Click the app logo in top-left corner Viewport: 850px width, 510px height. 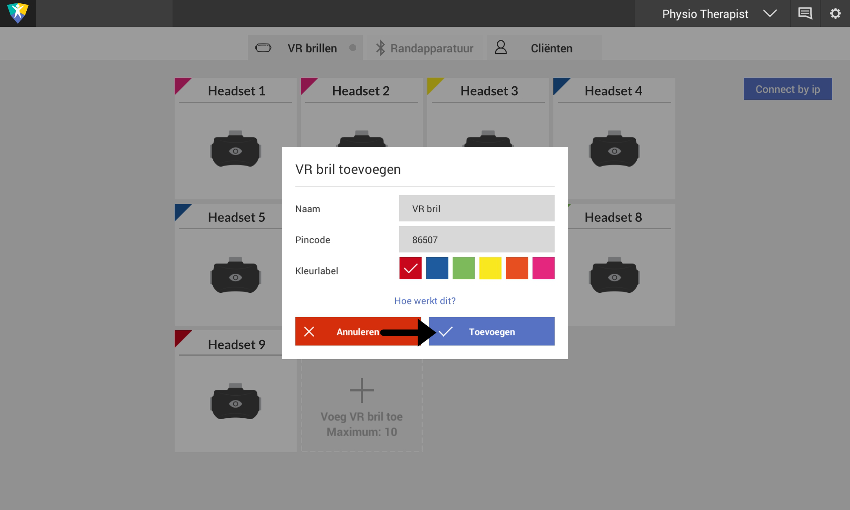click(x=18, y=13)
